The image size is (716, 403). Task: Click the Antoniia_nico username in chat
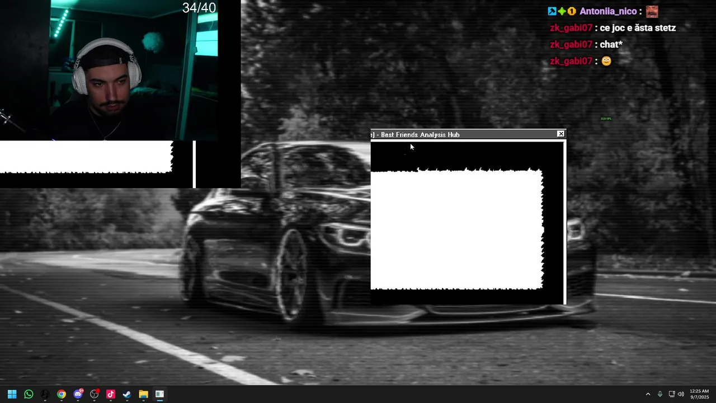[608, 11]
